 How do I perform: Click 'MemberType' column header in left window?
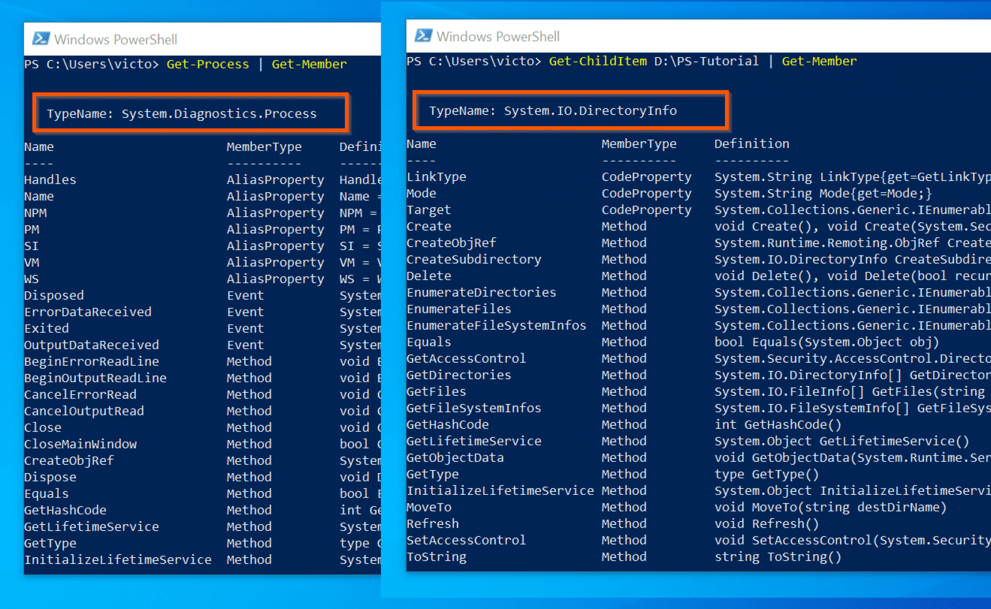264,147
